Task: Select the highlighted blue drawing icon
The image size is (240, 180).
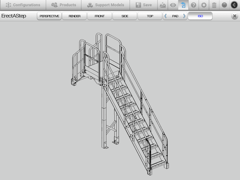Action: click(183, 5)
